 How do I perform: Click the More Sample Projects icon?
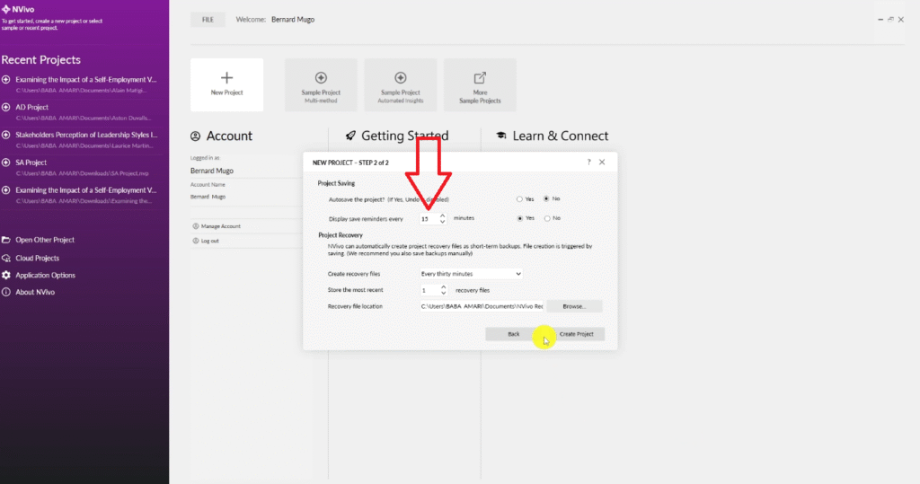480,79
